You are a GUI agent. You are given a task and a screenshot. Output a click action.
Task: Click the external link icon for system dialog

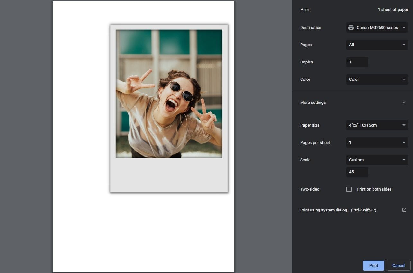click(x=404, y=210)
